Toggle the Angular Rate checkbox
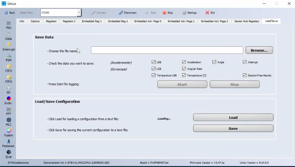Viewport: 295px width, 167px height. pyautogui.click(x=184, y=68)
